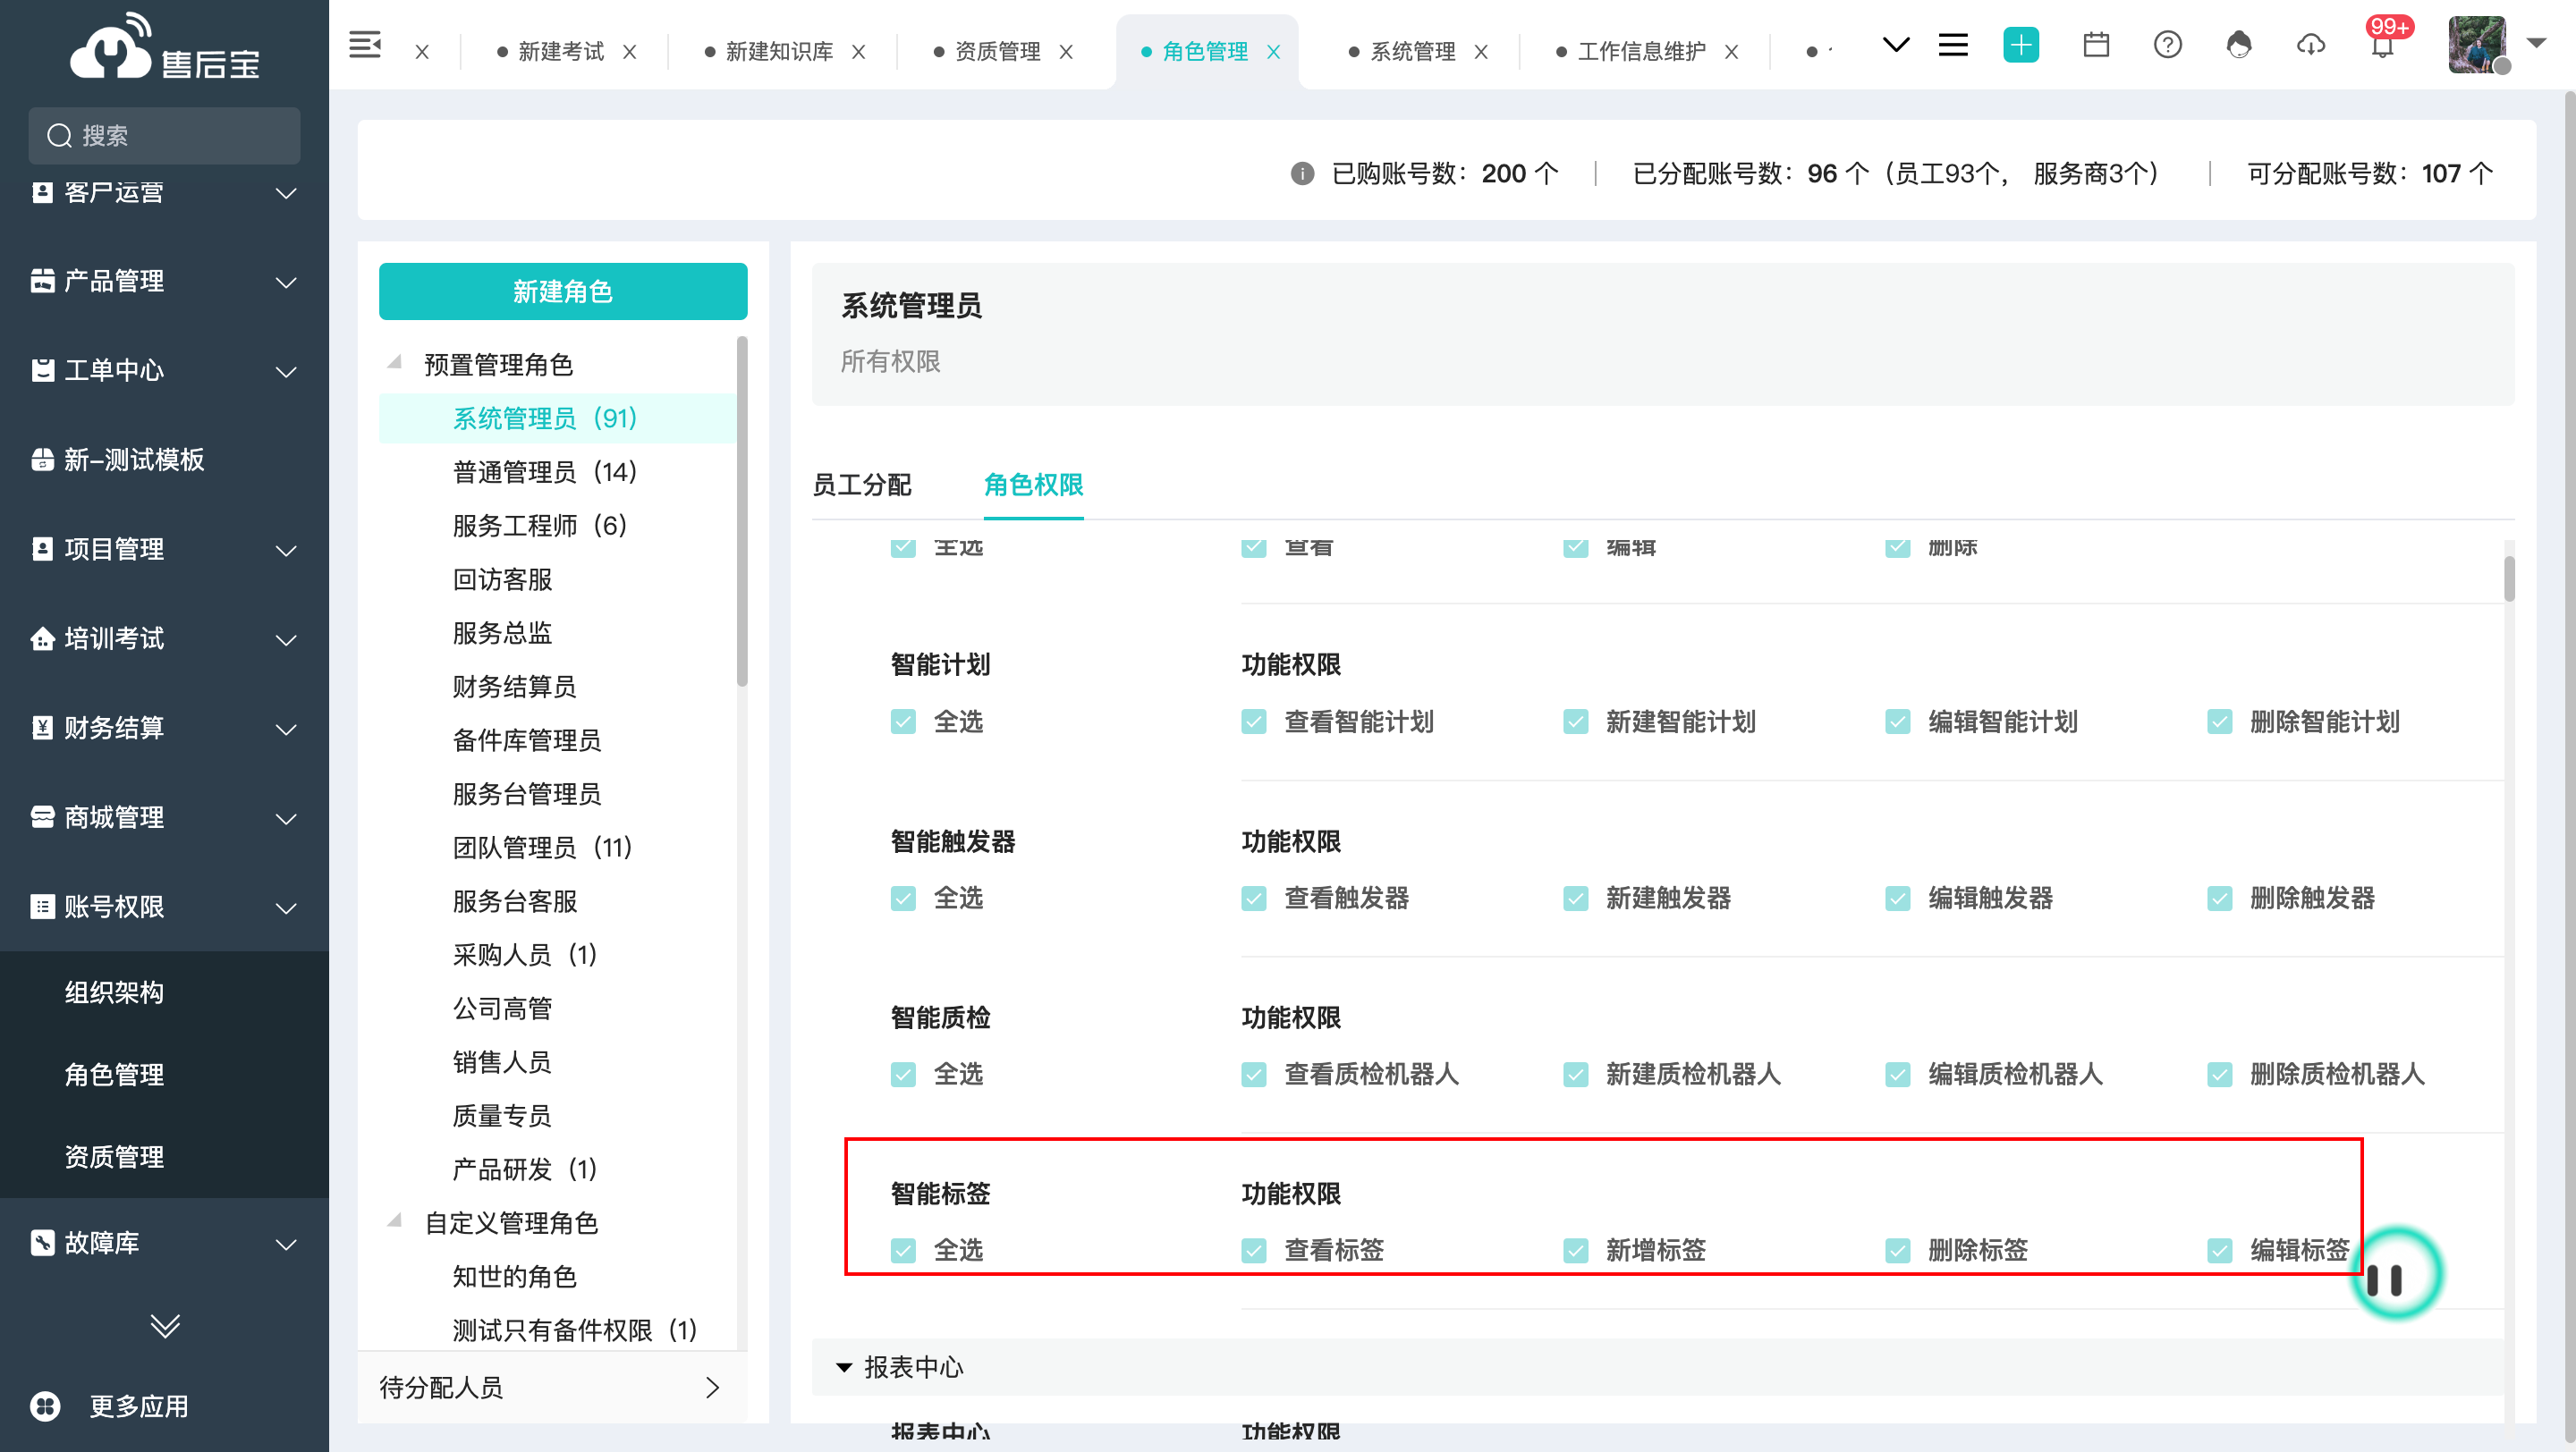
Task: Expand the 工单中心 menu chevron
Action: coord(286,372)
